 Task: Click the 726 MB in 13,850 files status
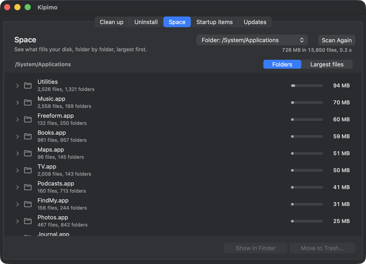(317, 50)
